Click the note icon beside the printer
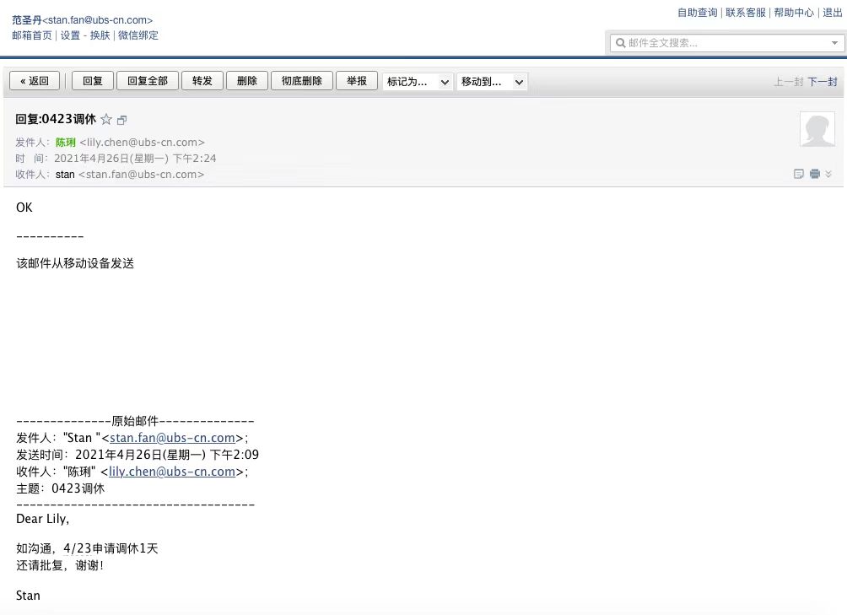The width and height of the screenshot is (847, 615). tap(799, 174)
